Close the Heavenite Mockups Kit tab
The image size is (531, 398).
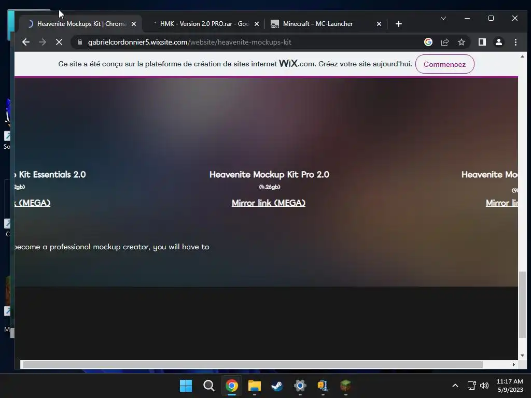[x=134, y=24]
